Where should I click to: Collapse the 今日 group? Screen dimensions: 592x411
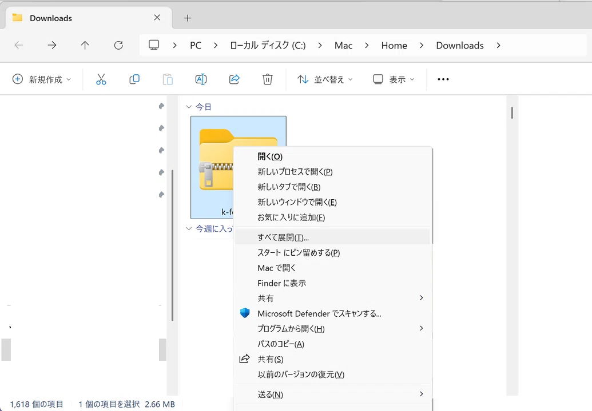pos(189,107)
